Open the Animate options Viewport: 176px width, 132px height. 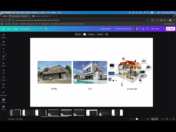[x=91, y=34]
